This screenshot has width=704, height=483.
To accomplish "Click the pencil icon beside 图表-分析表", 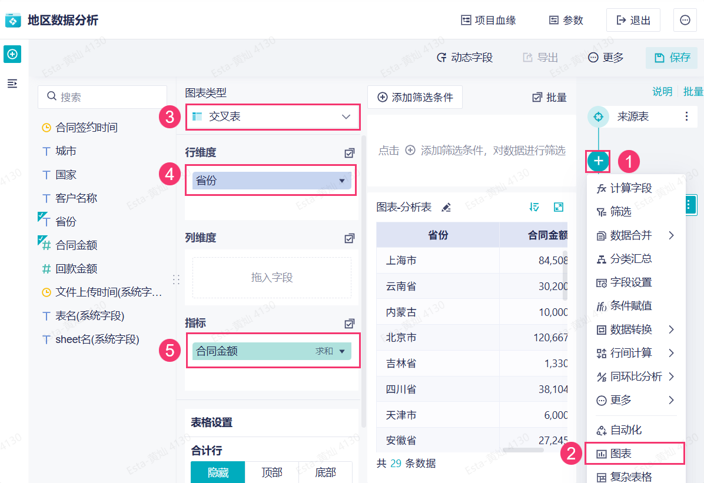I will point(446,207).
